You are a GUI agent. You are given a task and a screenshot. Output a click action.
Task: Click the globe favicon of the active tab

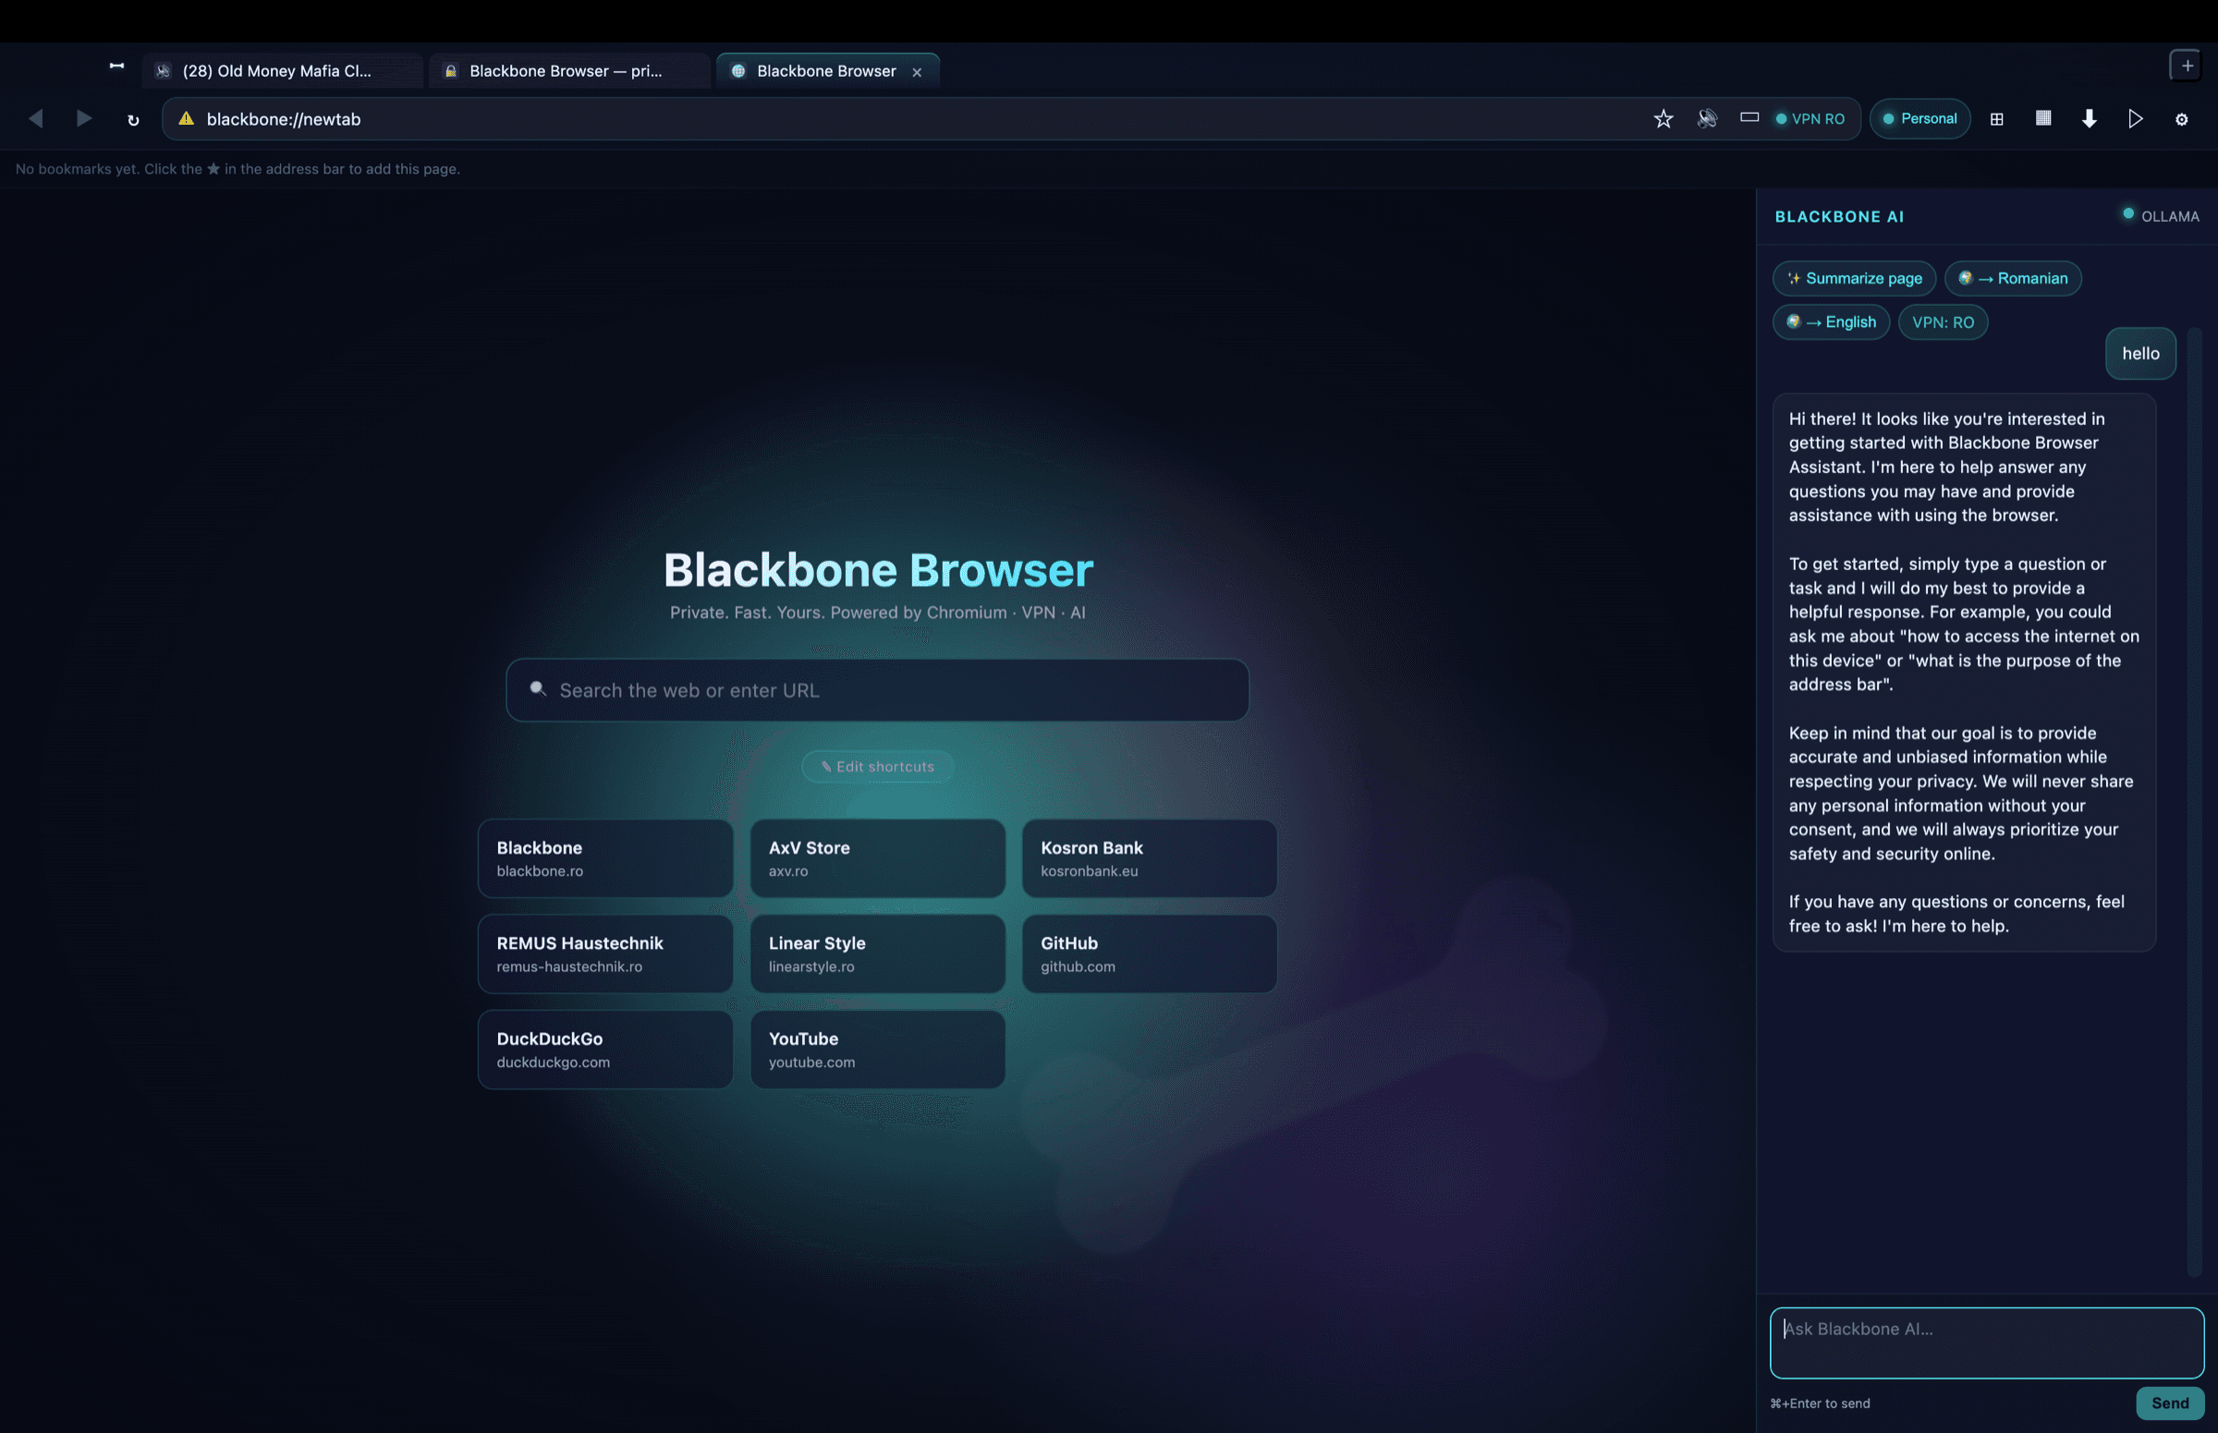pyautogui.click(x=738, y=71)
